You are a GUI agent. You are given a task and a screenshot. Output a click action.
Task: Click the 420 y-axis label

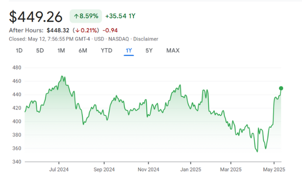[17, 108]
